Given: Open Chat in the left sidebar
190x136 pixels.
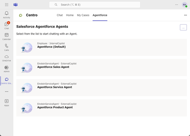Looking at the screenshot, I should (x=6, y=25).
